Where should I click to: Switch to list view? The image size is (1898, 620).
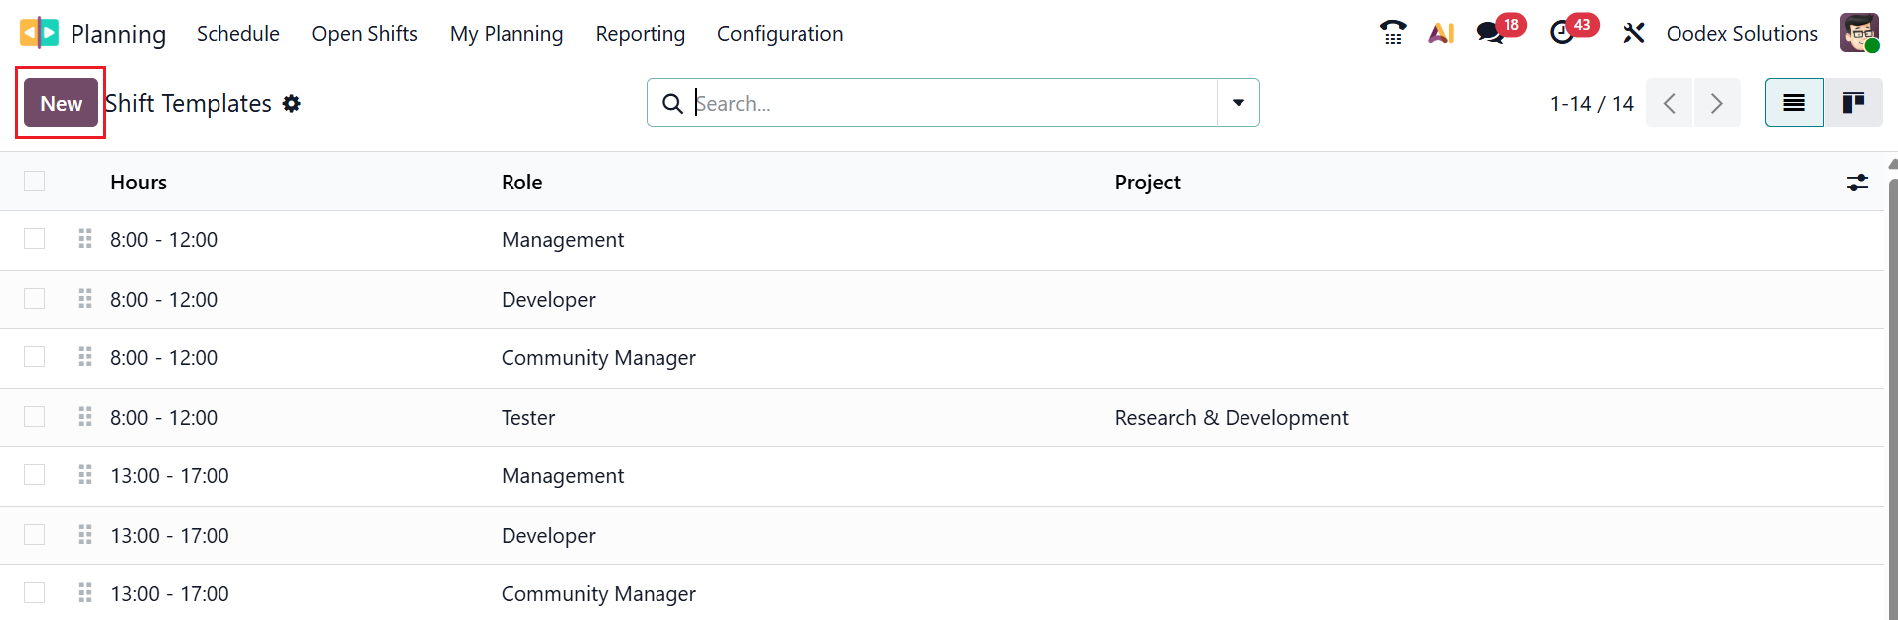tap(1794, 103)
